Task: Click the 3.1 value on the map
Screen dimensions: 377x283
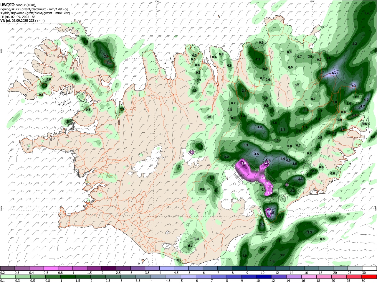Action: click(246, 145)
